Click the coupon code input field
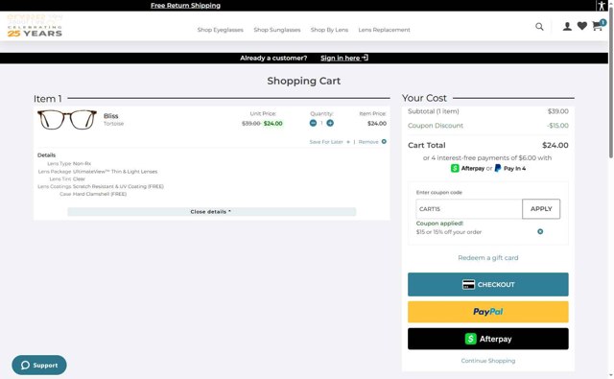614x379 pixels. [x=469, y=209]
